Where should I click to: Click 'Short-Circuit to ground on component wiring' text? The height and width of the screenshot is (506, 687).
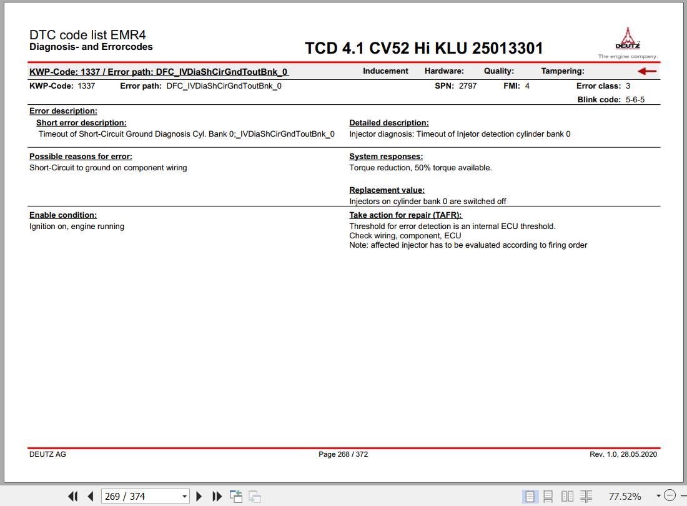point(108,168)
